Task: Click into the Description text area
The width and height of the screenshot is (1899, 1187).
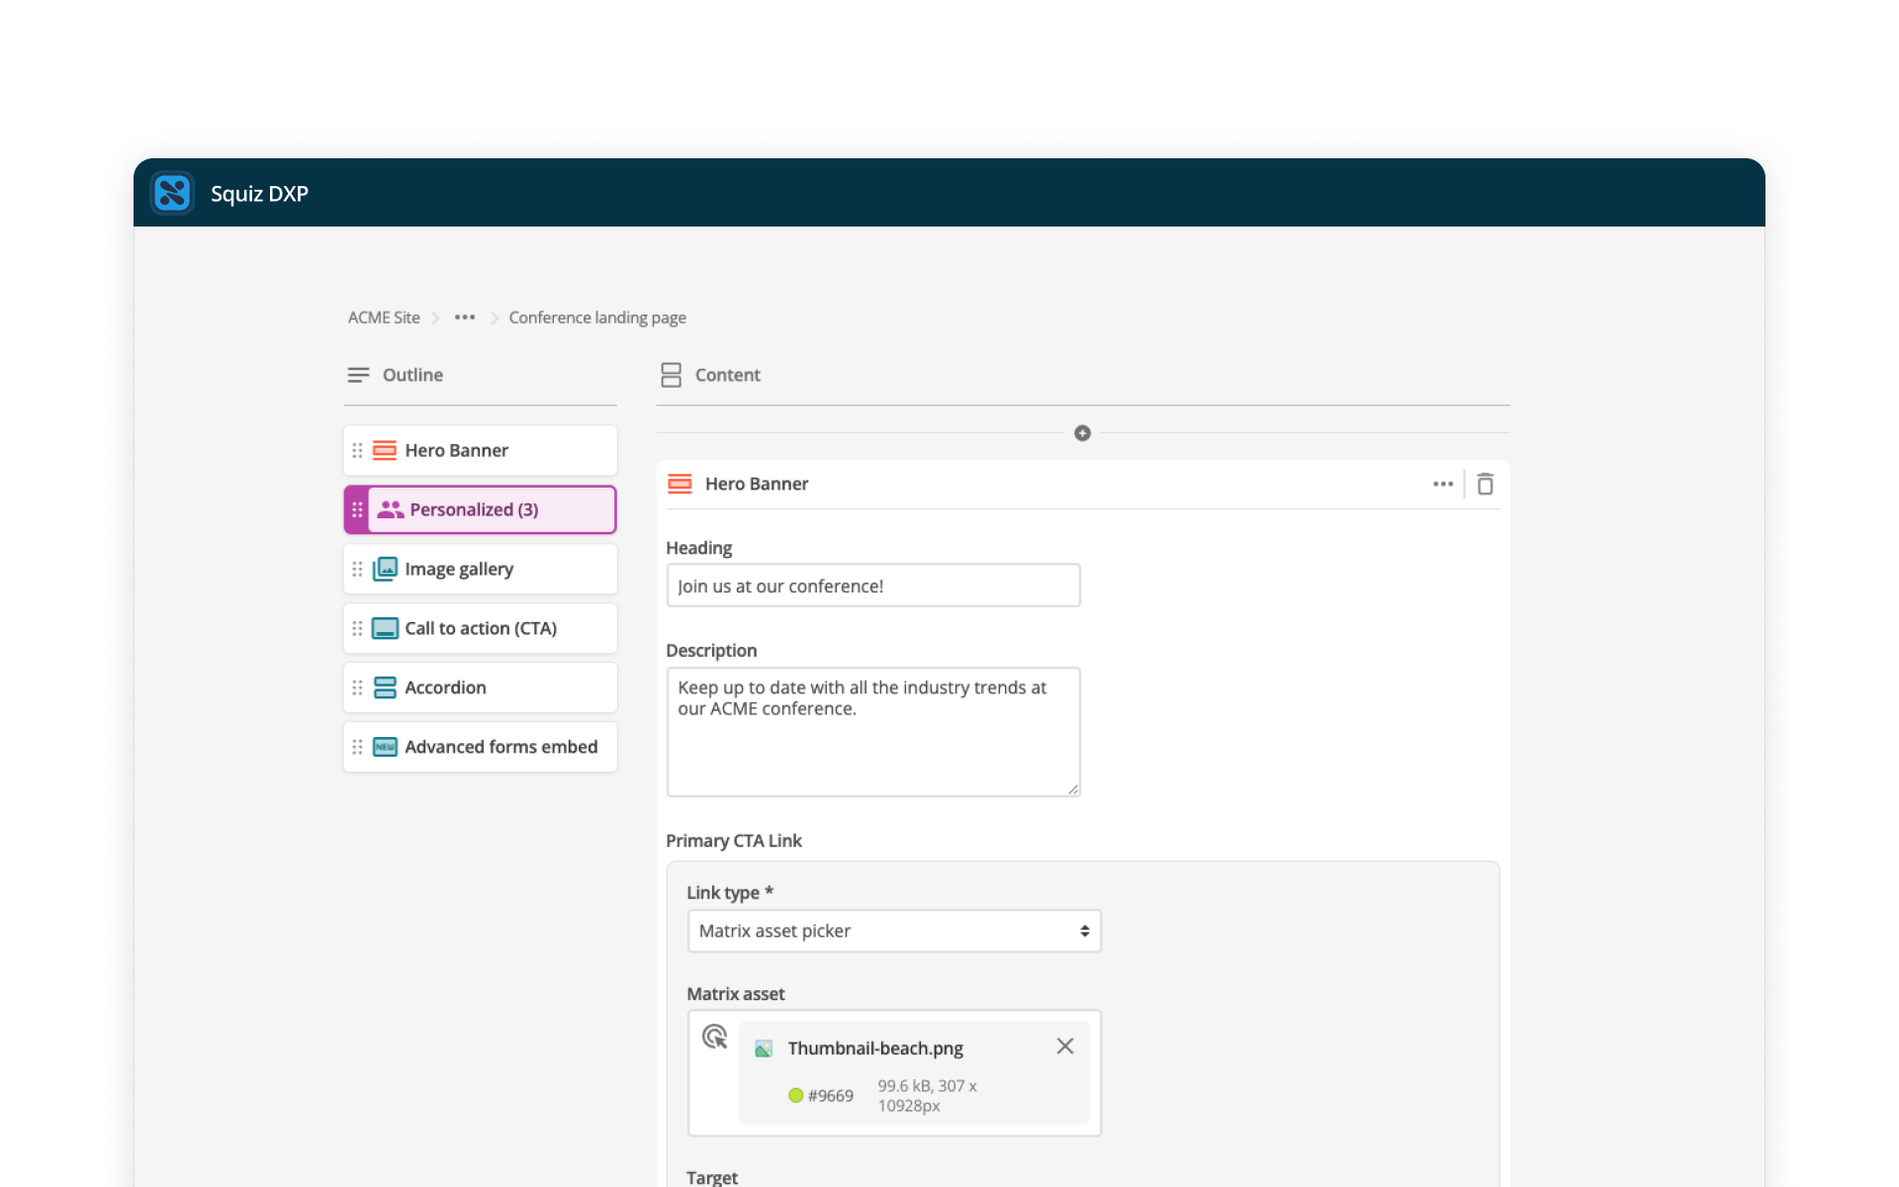Action: [872, 732]
